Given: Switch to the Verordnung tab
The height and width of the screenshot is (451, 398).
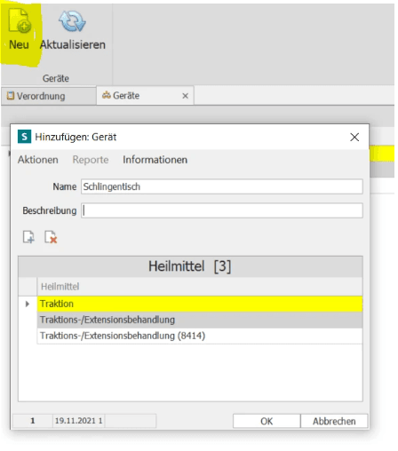Looking at the screenshot, I should pos(49,96).
